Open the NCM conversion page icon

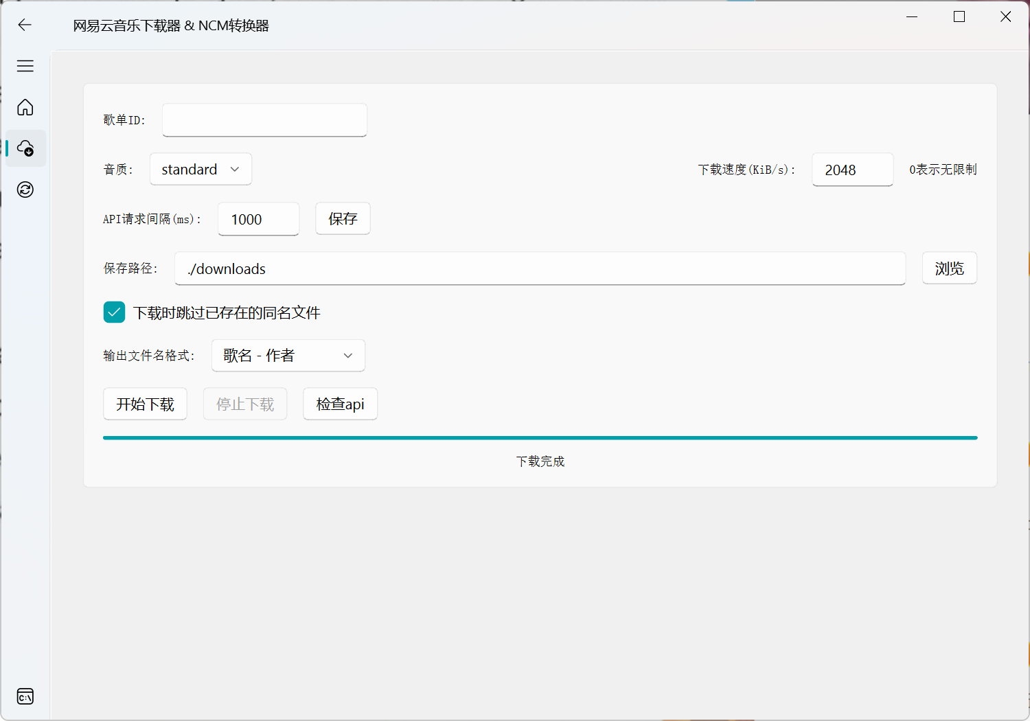[x=25, y=190]
